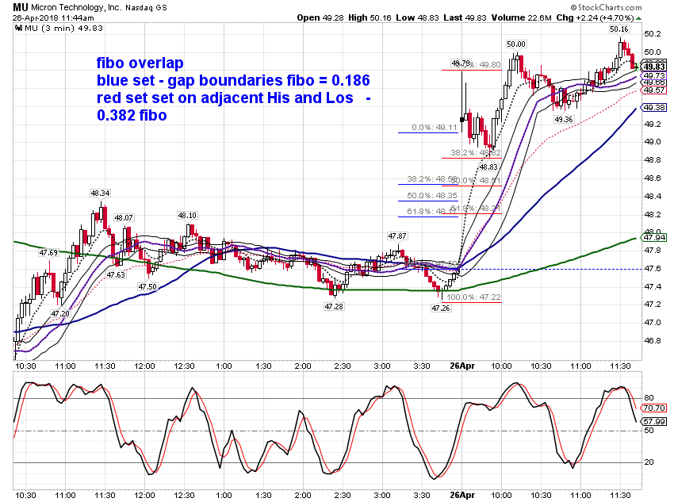Click the "100.0%: 47.22" Fibonacci label

pos(473,297)
